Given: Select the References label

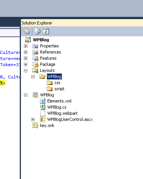Looking at the screenshot, I should [x=51, y=52].
